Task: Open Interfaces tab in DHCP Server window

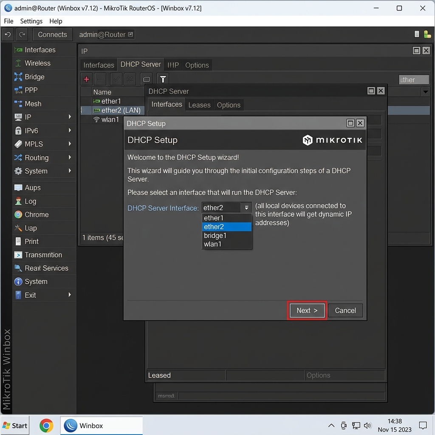Action: point(167,105)
